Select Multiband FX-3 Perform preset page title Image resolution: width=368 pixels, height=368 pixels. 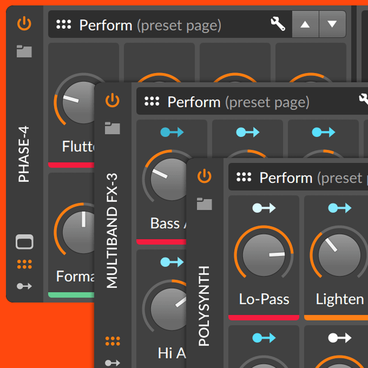[x=238, y=102]
